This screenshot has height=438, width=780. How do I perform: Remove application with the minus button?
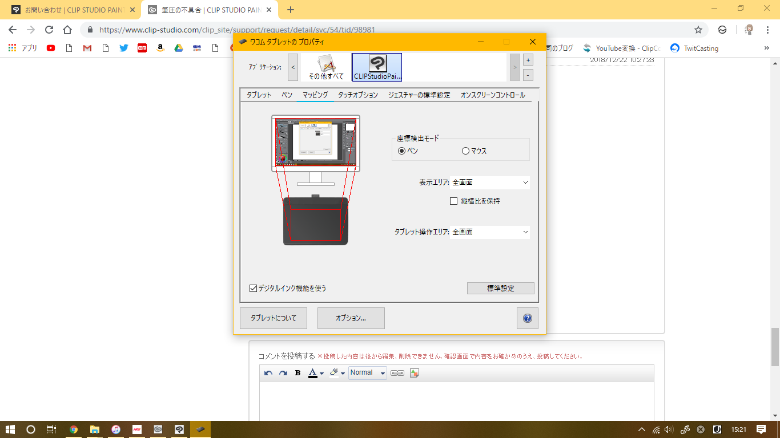coord(528,75)
